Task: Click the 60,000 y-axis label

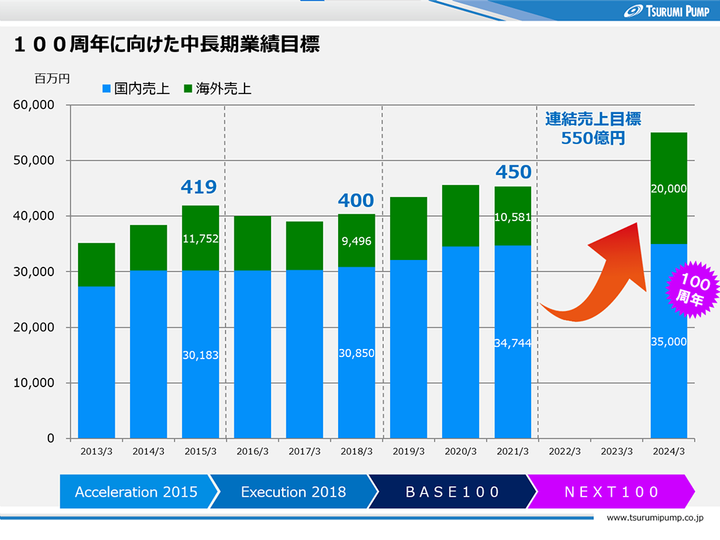Action: pyautogui.click(x=34, y=104)
